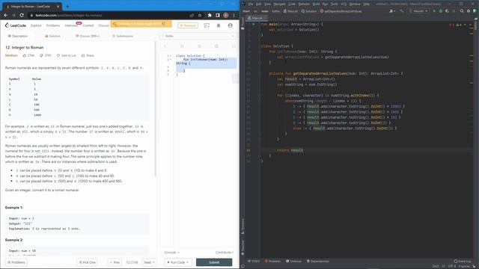
Task: Switch to the Submissions tab
Action: pos(123,36)
